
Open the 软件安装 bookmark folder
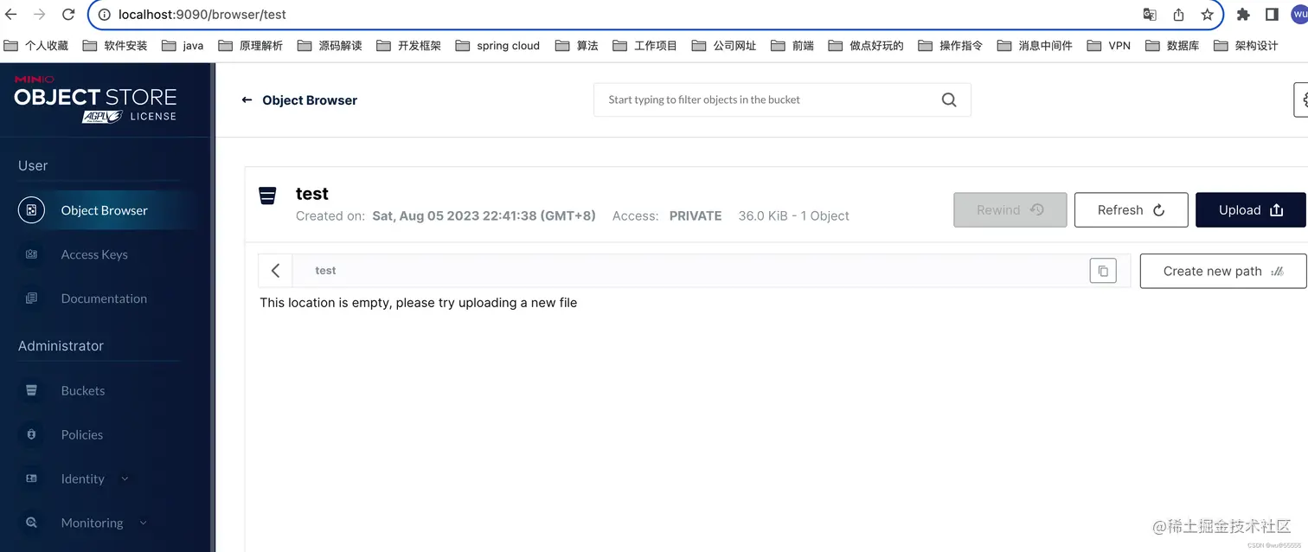point(115,46)
